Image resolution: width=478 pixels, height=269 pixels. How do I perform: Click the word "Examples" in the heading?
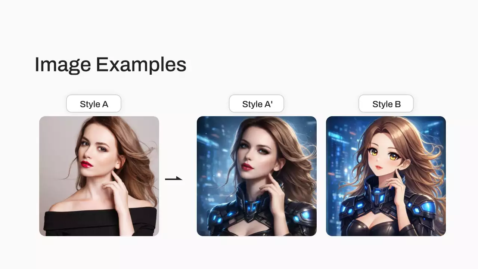coord(141,65)
